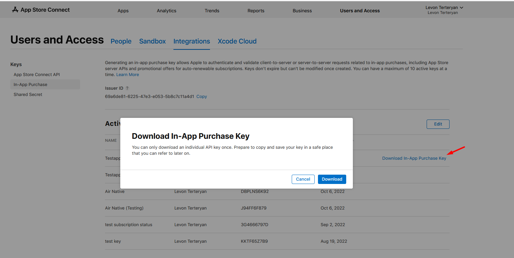This screenshot has width=514, height=258.
Task: Click the Air Native (Testing) key name
Action: click(x=124, y=208)
